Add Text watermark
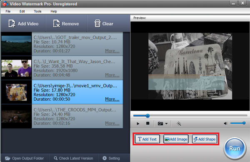This screenshot has width=250, height=162. 147,139
